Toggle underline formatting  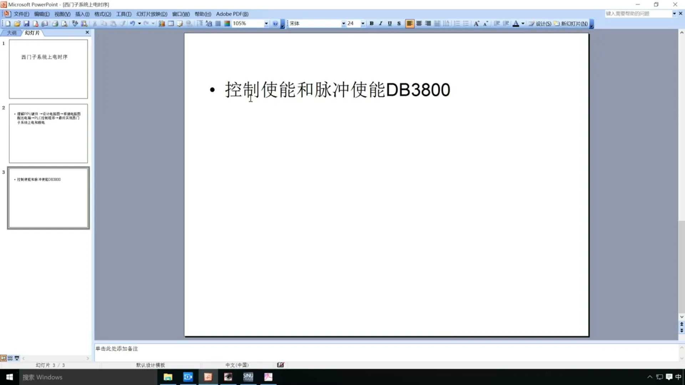(390, 23)
